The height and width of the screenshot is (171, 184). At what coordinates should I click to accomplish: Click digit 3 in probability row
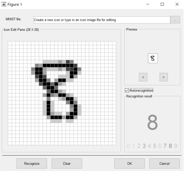coord(144,146)
